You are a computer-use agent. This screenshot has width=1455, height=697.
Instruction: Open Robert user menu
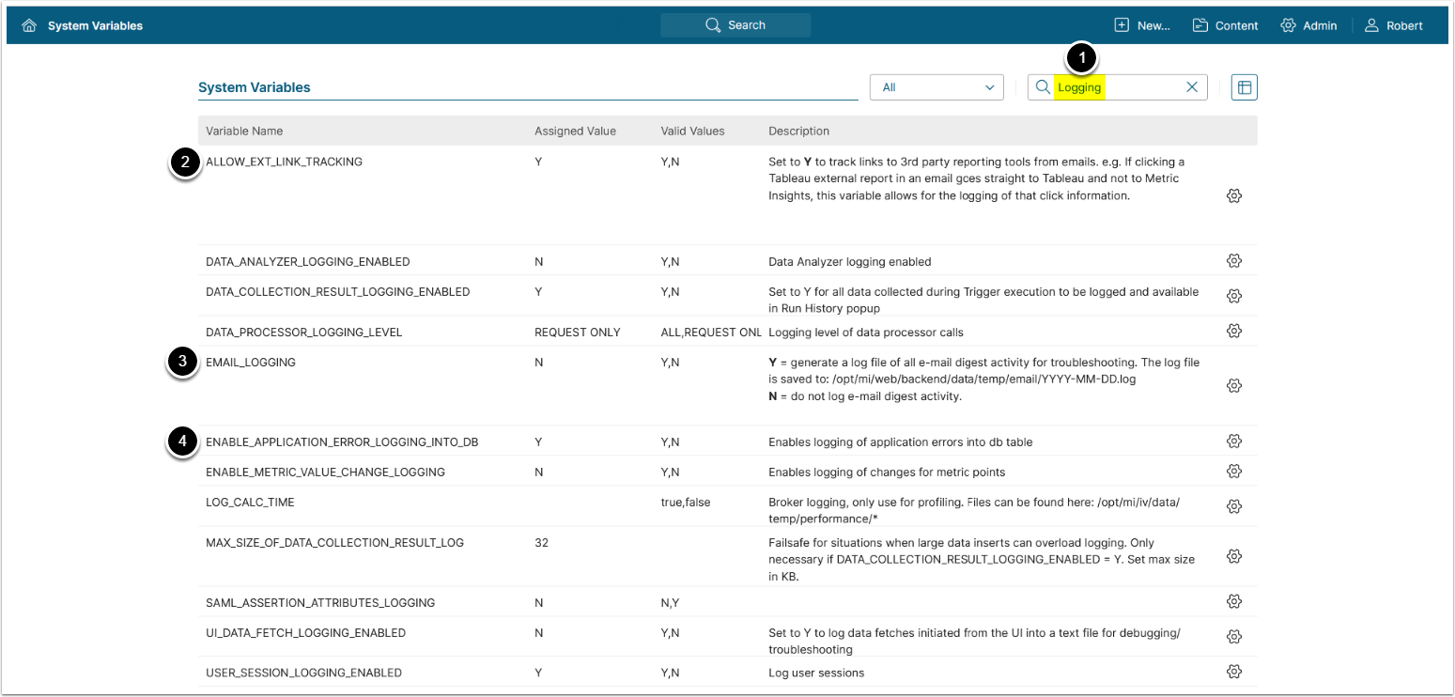(x=1394, y=25)
